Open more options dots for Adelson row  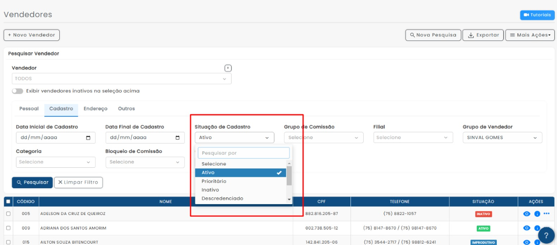(x=547, y=214)
